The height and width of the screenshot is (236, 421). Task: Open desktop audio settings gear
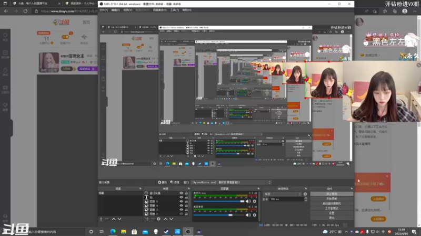(255, 215)
